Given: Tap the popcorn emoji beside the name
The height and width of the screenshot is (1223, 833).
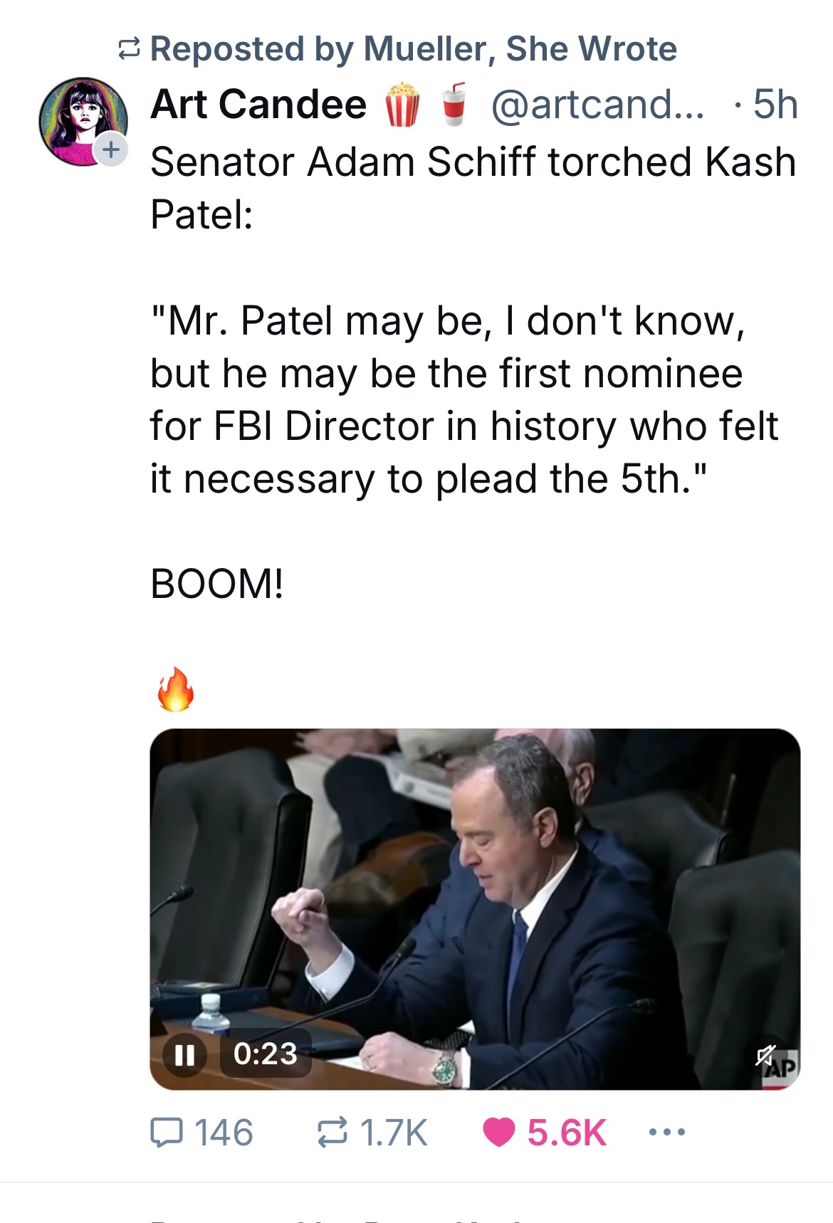Looking at the screenshot, I should pos(402,105).
